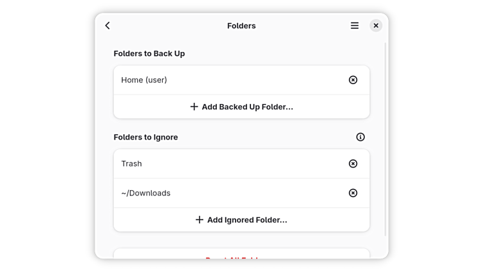484x272 pixels.
Task: Select the Home (user) row
Action: tap(225, 80)
